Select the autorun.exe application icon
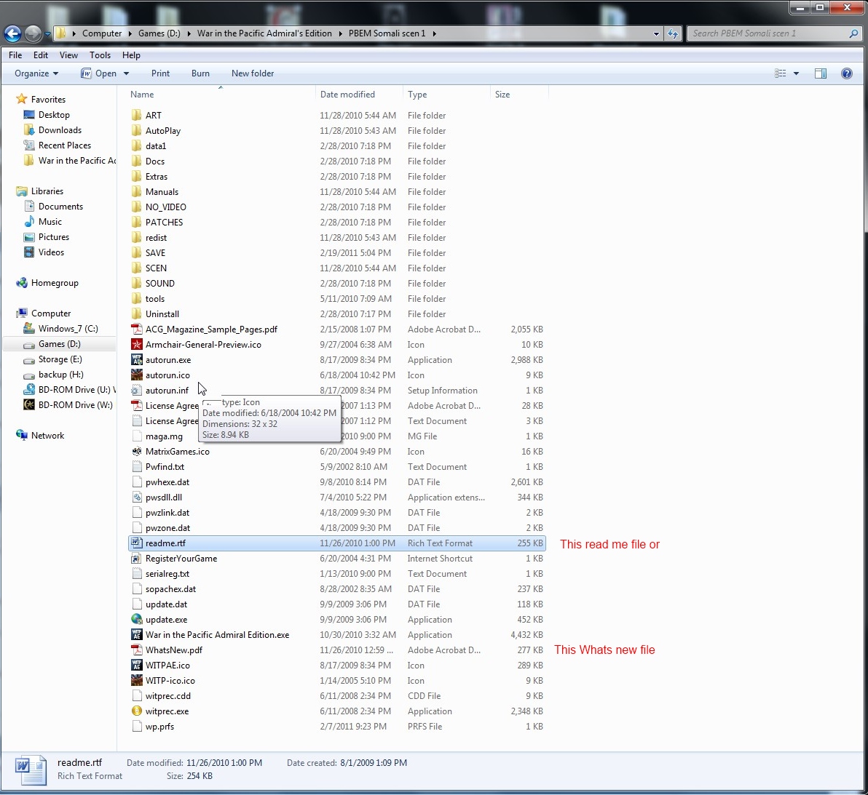 137,359
